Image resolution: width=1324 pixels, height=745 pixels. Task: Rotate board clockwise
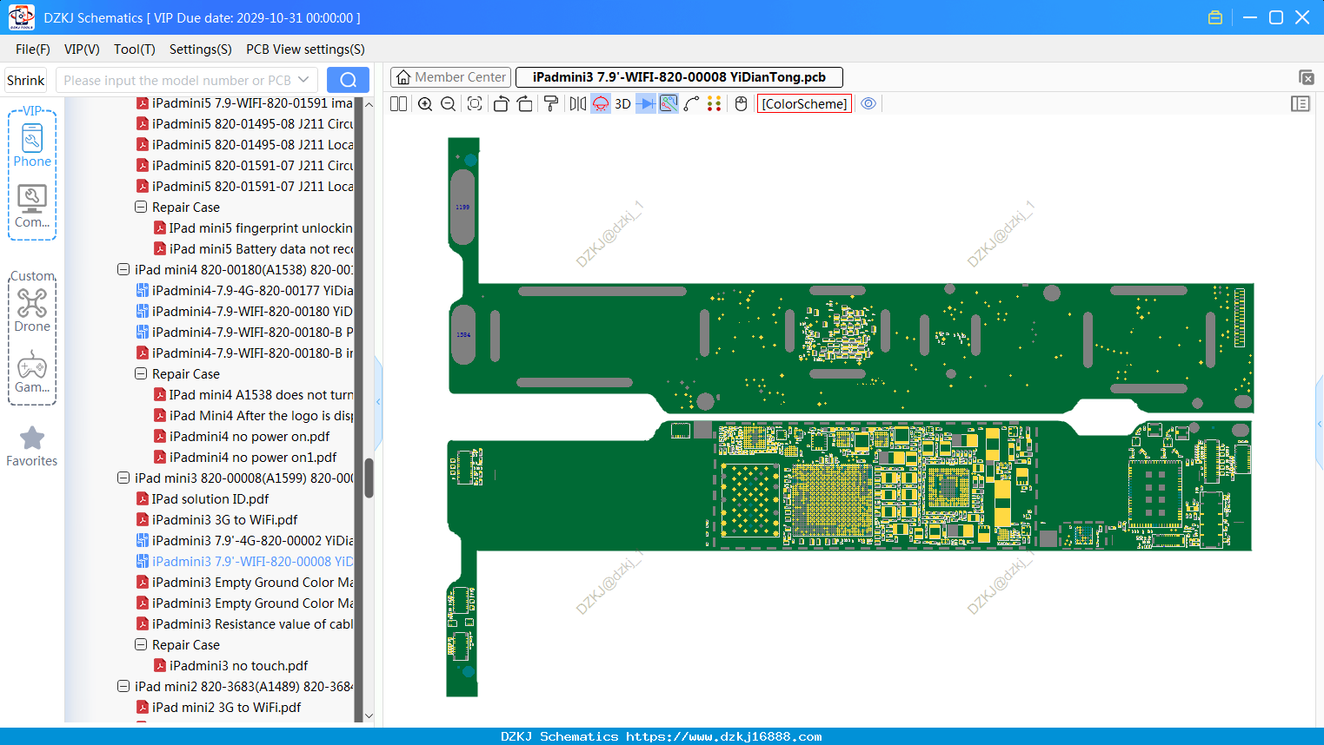(524, 104)
